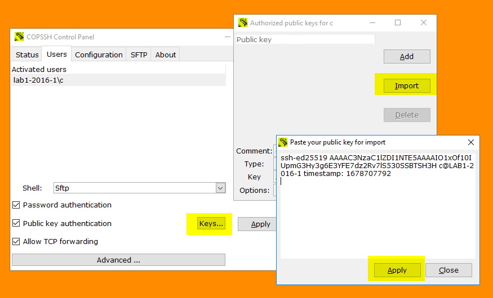Select user lab1-2016-1\c in Activated users
The width and height of the screenshot is (493, 298).
118,80
